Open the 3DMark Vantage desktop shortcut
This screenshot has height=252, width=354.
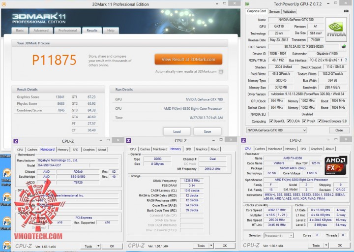point(6,177)
